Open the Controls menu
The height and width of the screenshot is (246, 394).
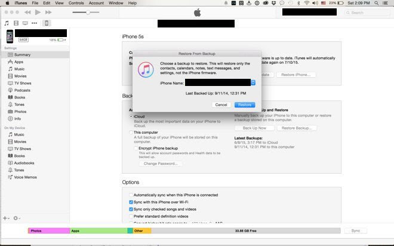[76, 3]
